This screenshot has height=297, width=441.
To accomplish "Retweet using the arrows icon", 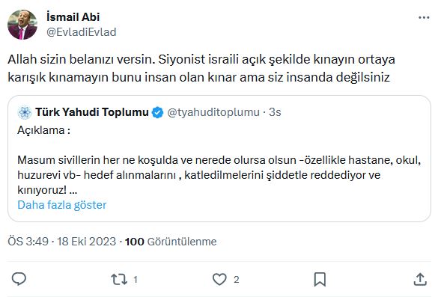I will (119, 279).
